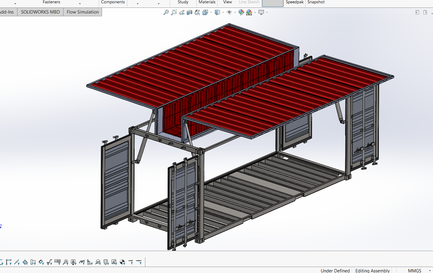
Task: Click the right panel expand icon at top right
Action: coord(425,12)
